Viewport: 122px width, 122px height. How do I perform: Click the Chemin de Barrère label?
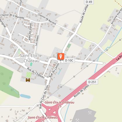tap(47, 19)
